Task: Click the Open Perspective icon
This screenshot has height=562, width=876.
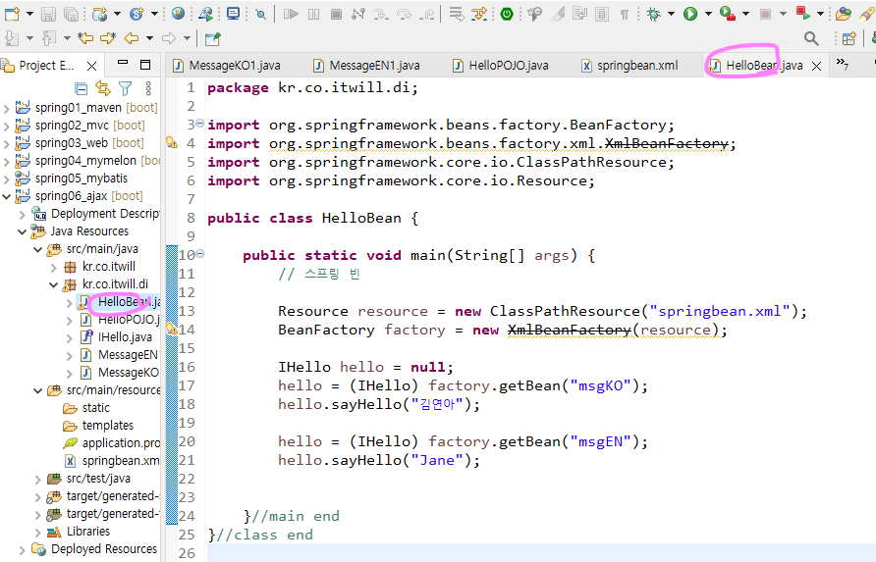Action: point(849,38)
